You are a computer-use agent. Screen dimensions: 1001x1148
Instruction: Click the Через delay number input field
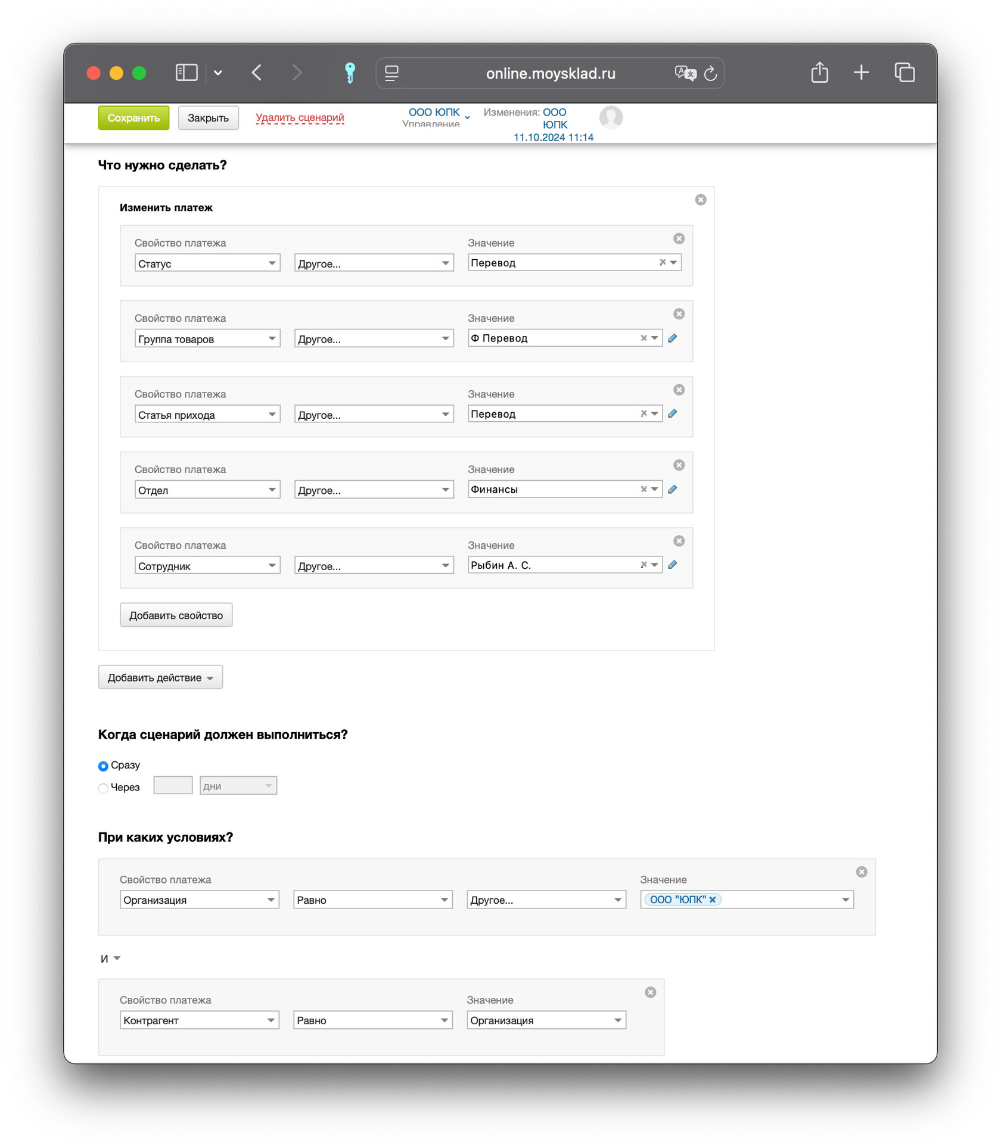(173, 786)
